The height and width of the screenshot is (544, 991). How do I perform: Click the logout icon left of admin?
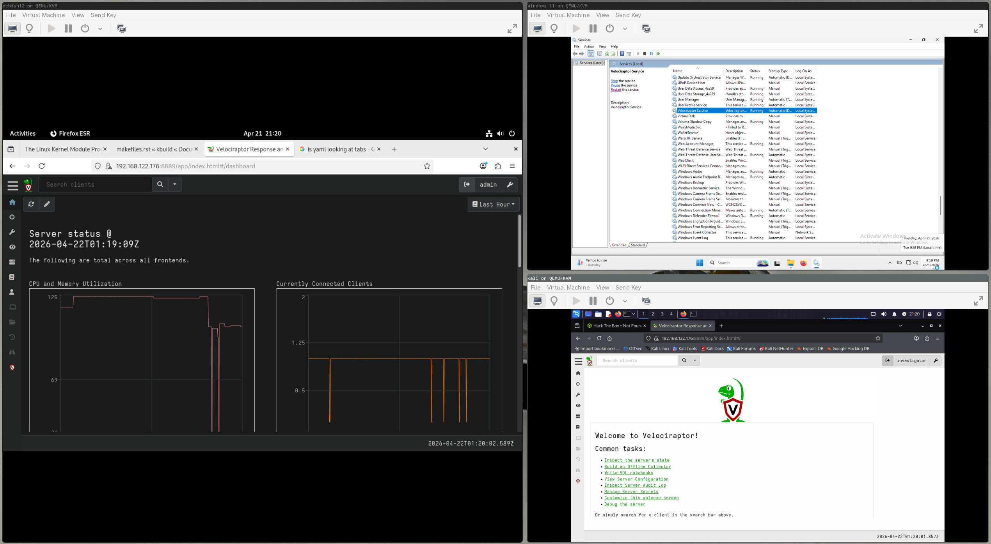pos(467,184)
